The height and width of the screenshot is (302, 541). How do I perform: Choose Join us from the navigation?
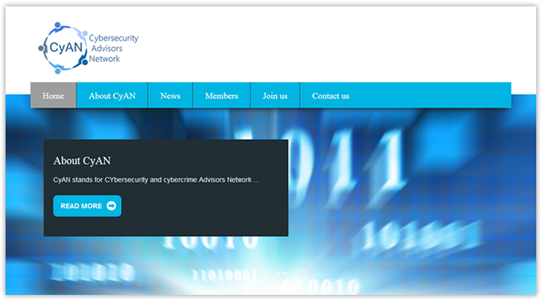(275, 95)
